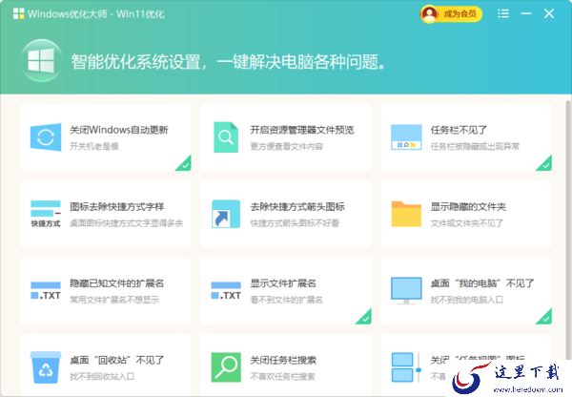Toggle the 桌面我的电脑不见了 green checkmark

(544, 317)
